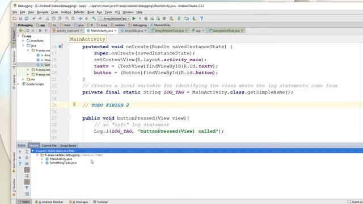The width and height of the screenshot is (363, 204).
Task: Open the Analyze menu
Action: tap(66, 12)
